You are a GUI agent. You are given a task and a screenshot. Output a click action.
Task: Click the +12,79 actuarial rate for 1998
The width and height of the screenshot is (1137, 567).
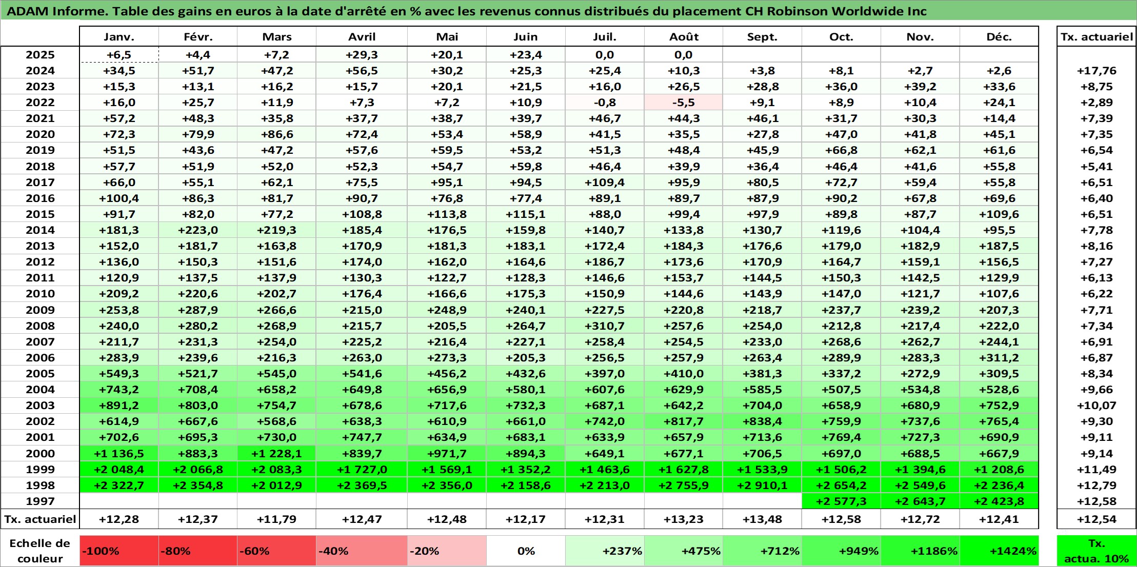coord(1096,485)
